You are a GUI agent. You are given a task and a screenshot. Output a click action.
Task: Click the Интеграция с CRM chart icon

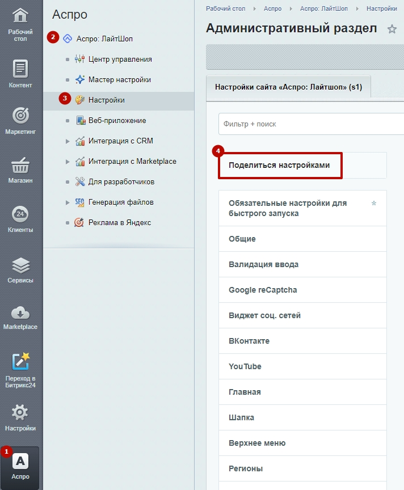[x=80, y=141]
